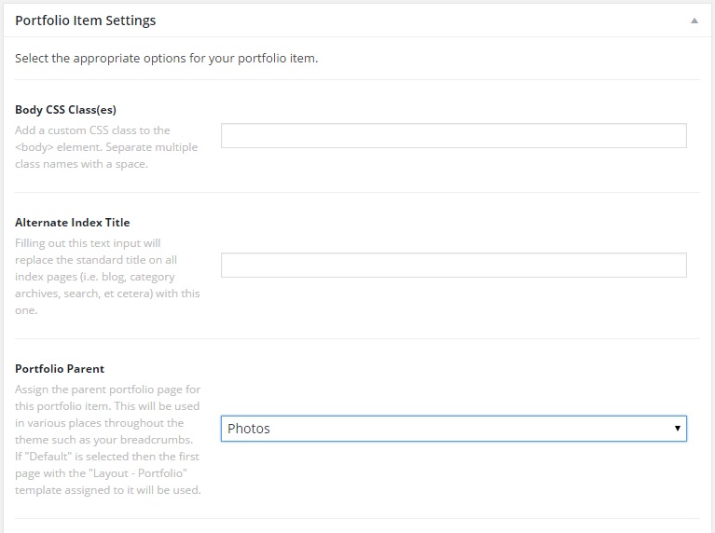Click the "Assign the parent portfolio page" description
Image resolution: width=715 pixels, height=533 pixels.
point(107,389)
